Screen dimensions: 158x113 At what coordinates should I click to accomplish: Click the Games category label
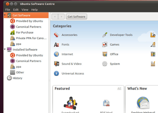114,44
